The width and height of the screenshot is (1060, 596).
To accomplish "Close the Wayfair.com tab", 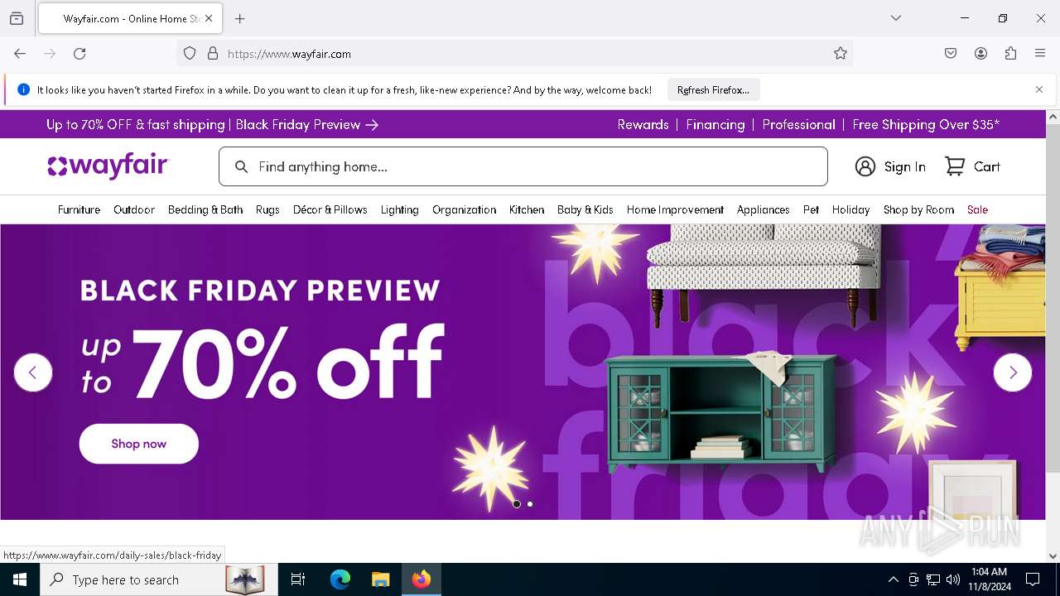I will pyautogui.click(x=209, y=18).
